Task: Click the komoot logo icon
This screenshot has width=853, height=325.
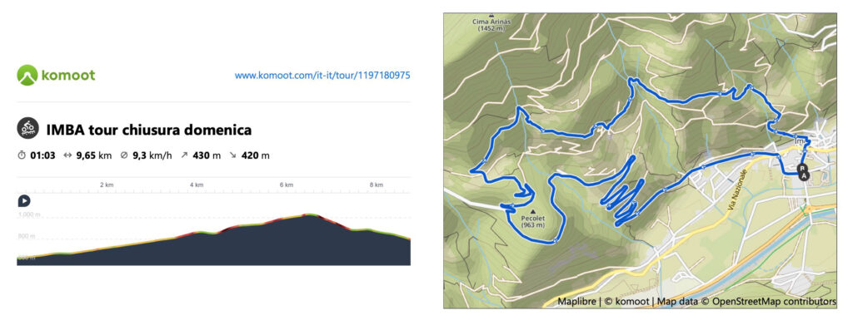Action: [27, 76]
